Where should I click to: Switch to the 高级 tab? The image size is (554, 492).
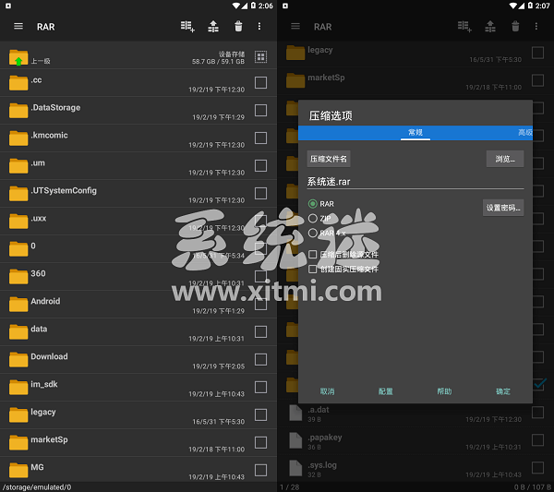pyautogui.click(x=525, y=132)
